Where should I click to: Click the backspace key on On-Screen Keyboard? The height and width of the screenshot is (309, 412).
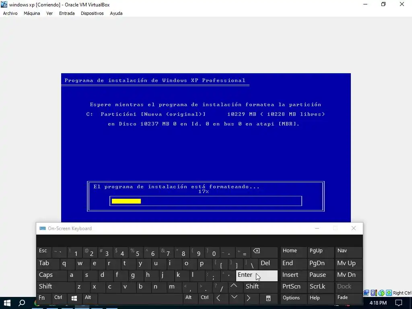pyautogui.click(x=264, y=252)
